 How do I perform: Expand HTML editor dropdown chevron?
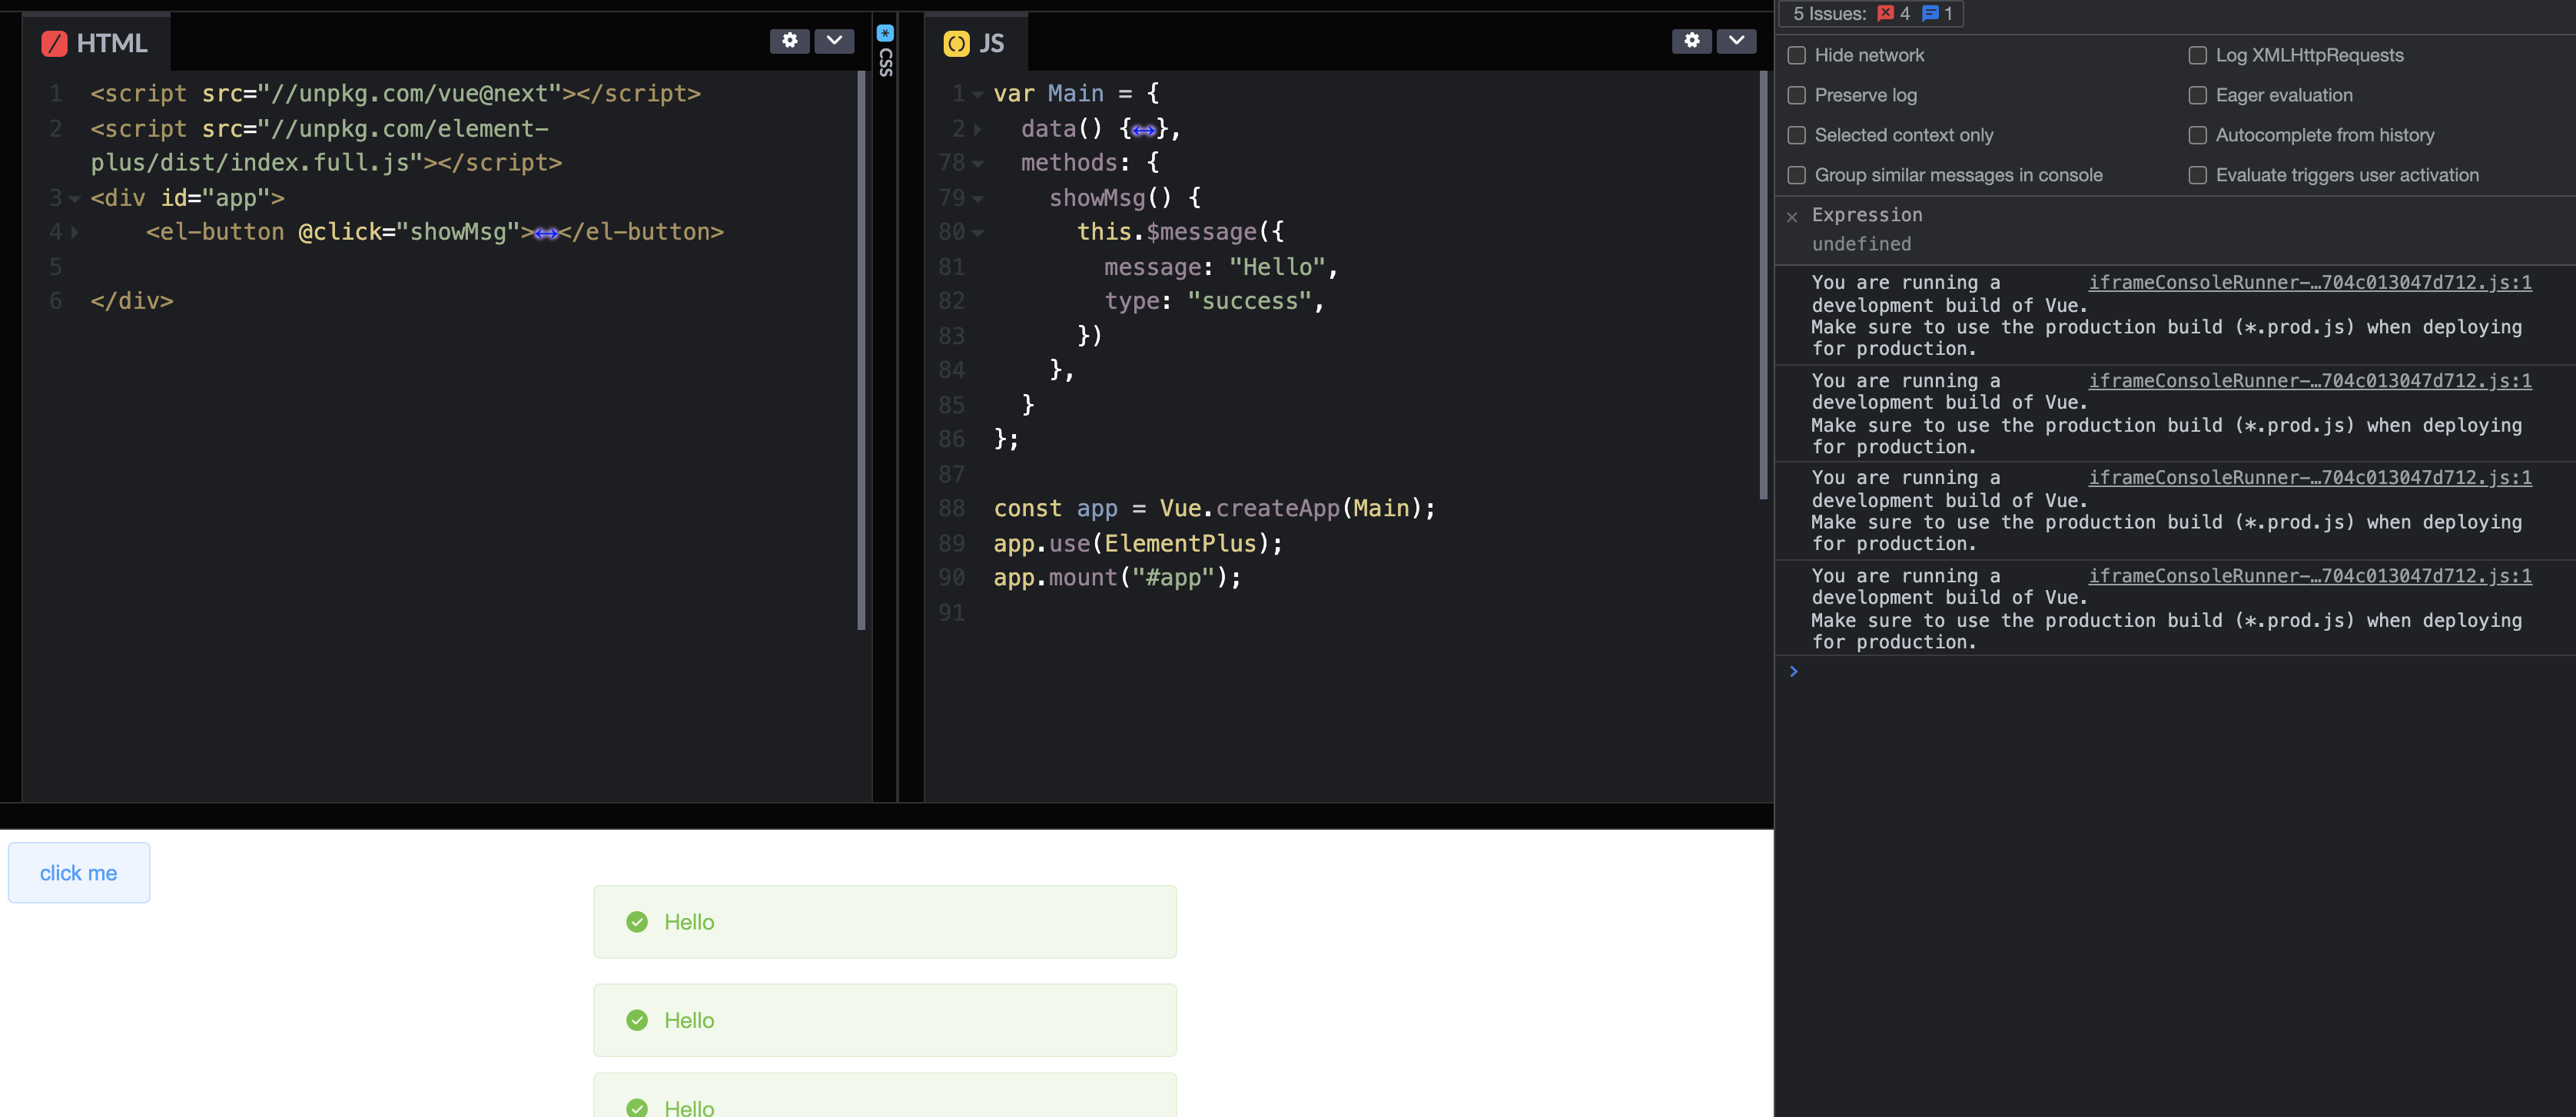(834, 41)
